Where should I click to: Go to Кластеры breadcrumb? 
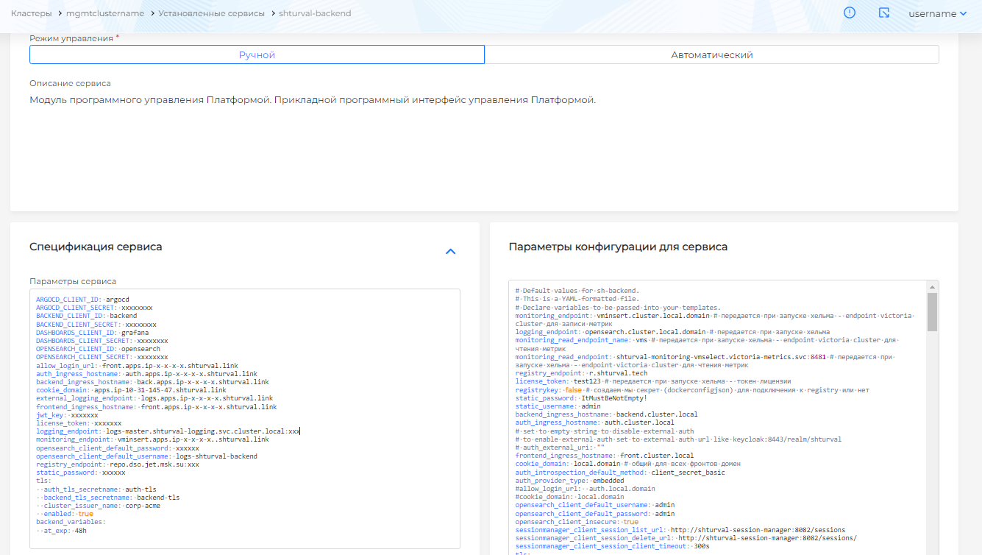tap(31, 13)
